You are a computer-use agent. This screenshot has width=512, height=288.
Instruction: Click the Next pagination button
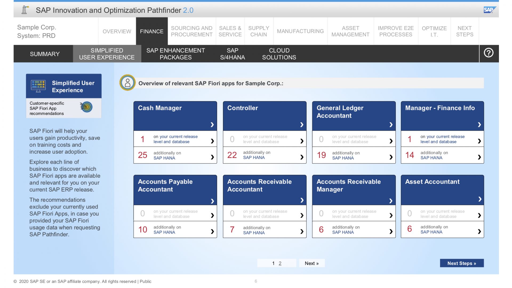(311, 263)
